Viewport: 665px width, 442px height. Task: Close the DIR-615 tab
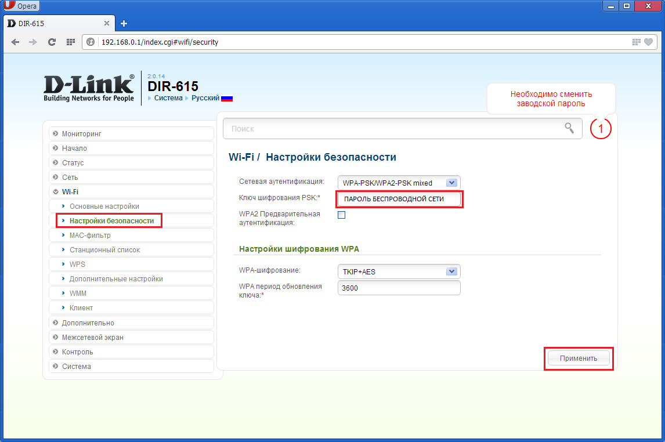107,23
